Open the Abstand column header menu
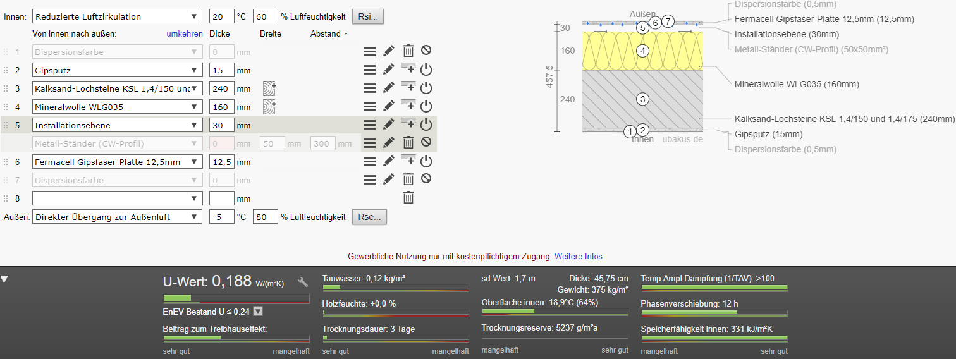The image size is (956, 359). 329,33
